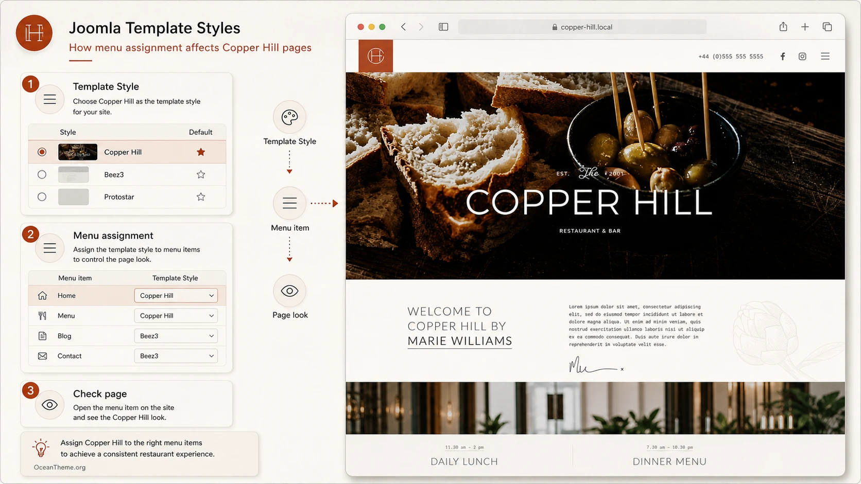Image resolution: width=861 pixels, height=484 pixels.
Task: Open the template style dropdown for Home
Action: coord(176,296)
